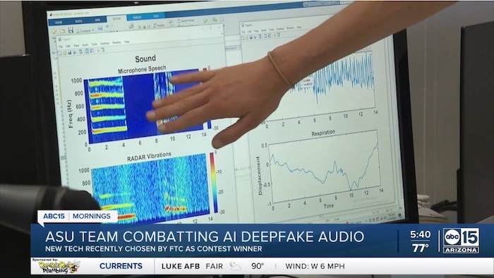Click the MATLAB logo in title bar
The image size is (494, 278).
click(51, 15)
